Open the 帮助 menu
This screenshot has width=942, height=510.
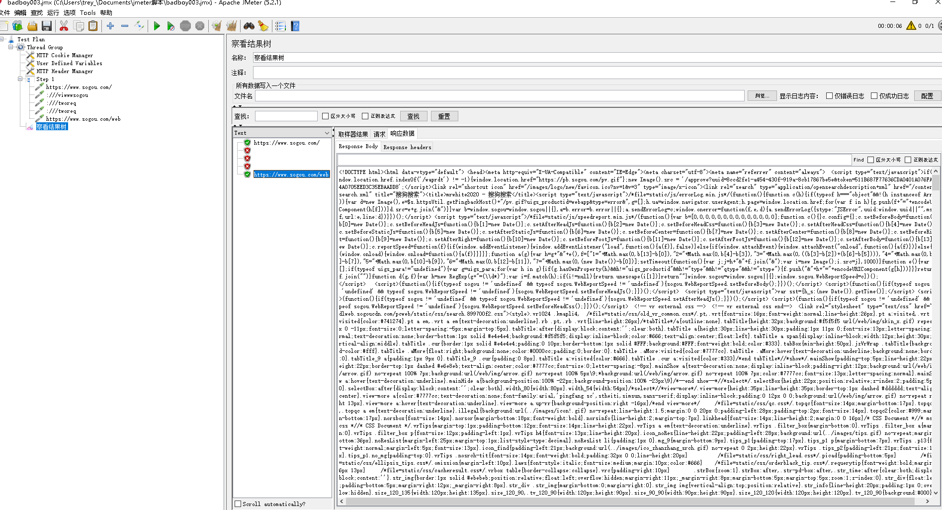coord(106,13)
